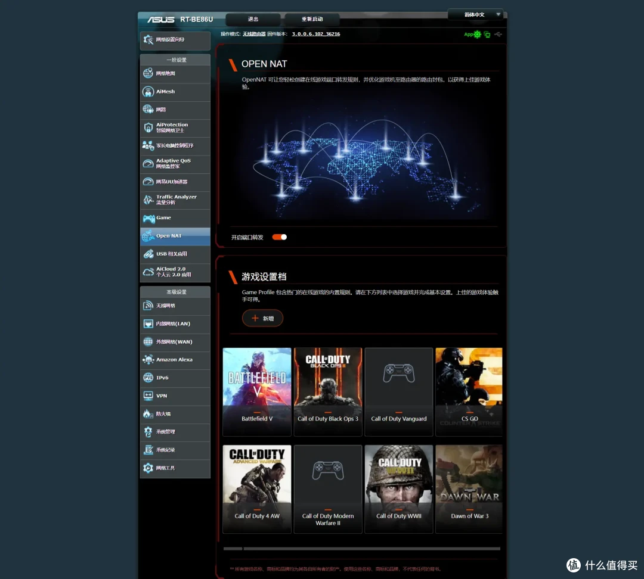Open 内部网络(LAN) settings
This screenshot has height=579, width=644.
175,324
